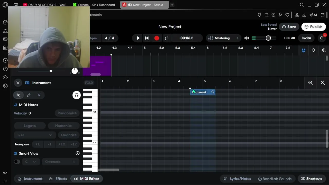Zoom in the track timeline
This screenshot has width=329, height=185.
(324, 50)
